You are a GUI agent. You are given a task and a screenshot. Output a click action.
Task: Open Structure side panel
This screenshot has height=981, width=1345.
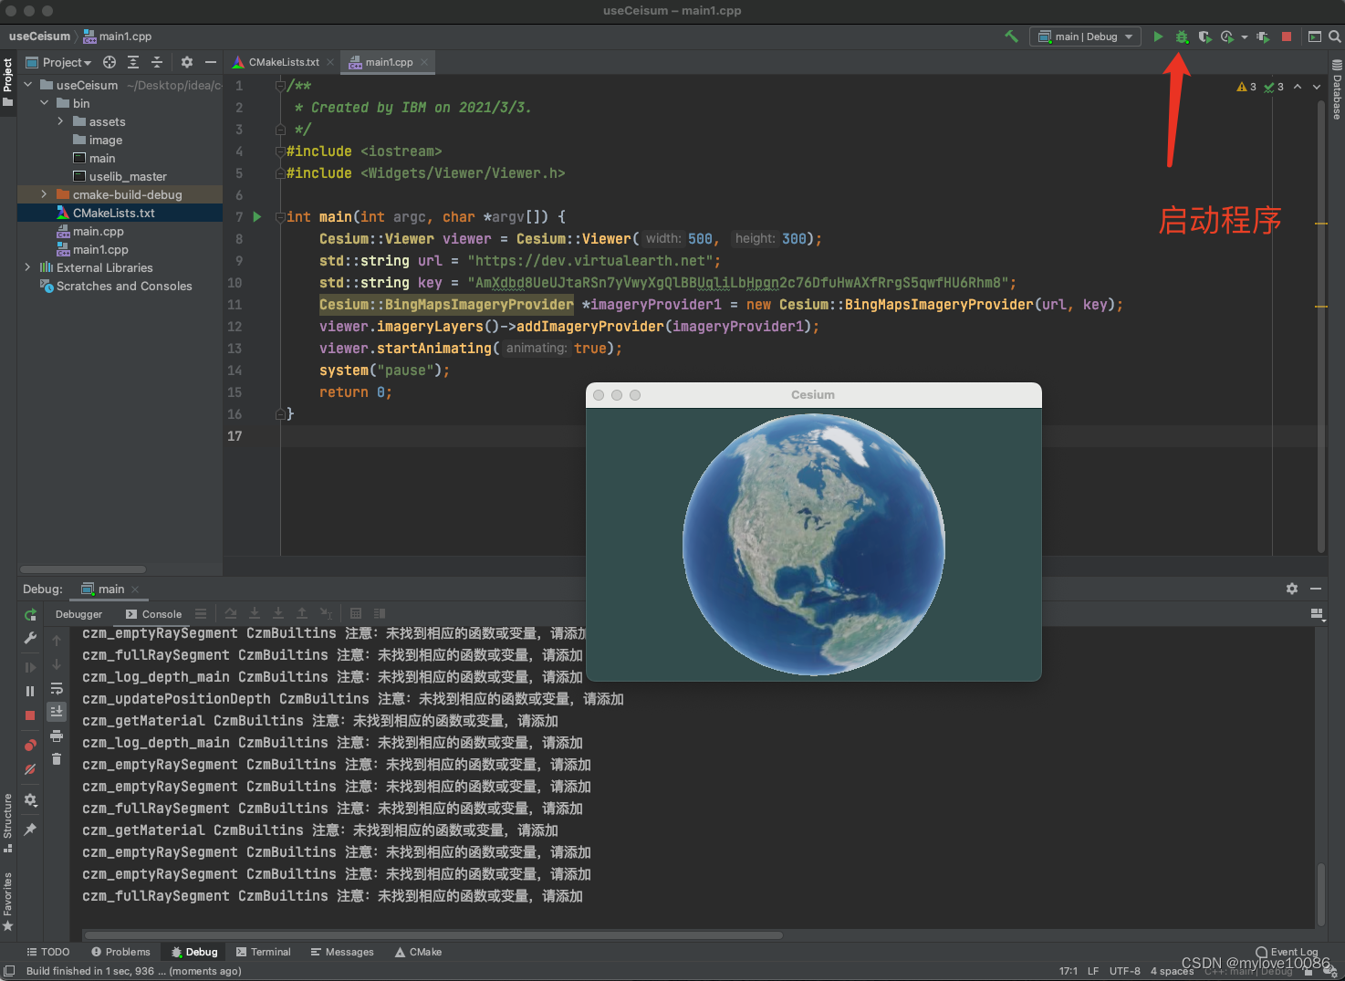[8, 822]
